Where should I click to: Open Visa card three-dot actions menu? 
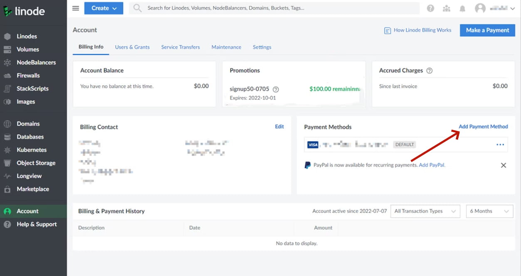coord(500,144)
